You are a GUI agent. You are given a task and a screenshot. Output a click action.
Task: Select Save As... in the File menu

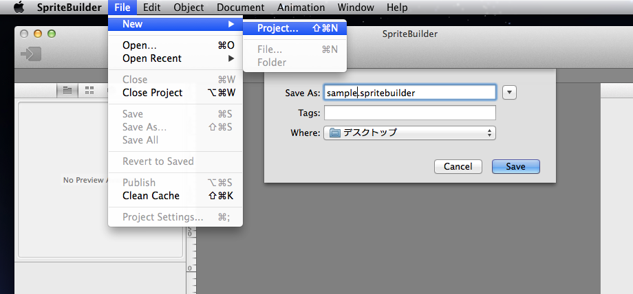tap(175, 127)
